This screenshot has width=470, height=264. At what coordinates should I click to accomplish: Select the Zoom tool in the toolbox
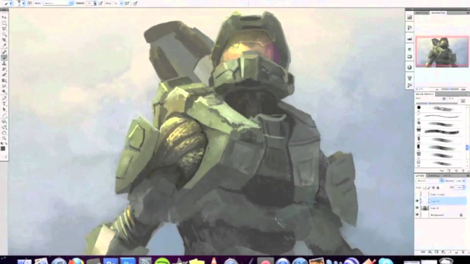(4, 138)
